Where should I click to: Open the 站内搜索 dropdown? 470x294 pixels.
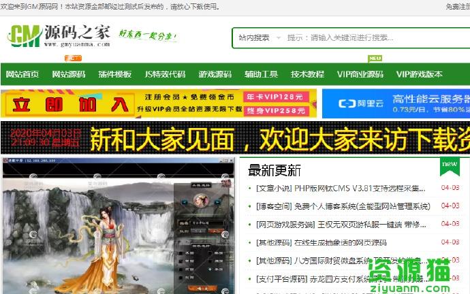pyautogui.click(x=260, y=37)
